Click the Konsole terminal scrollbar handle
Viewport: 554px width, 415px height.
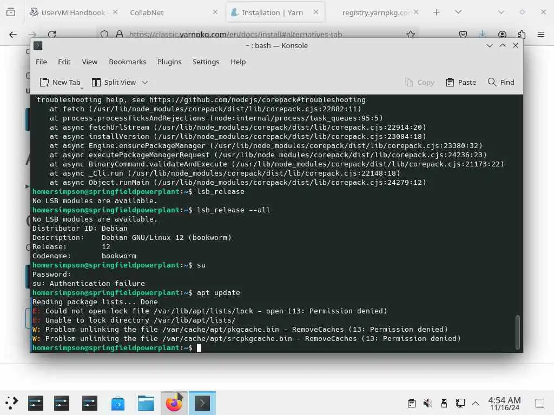(518, 332)
